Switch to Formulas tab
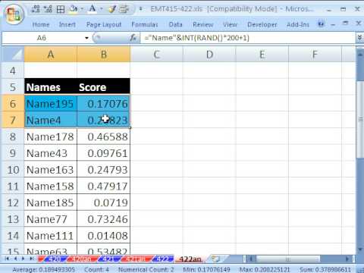364x273 pixels. (145, 24)
